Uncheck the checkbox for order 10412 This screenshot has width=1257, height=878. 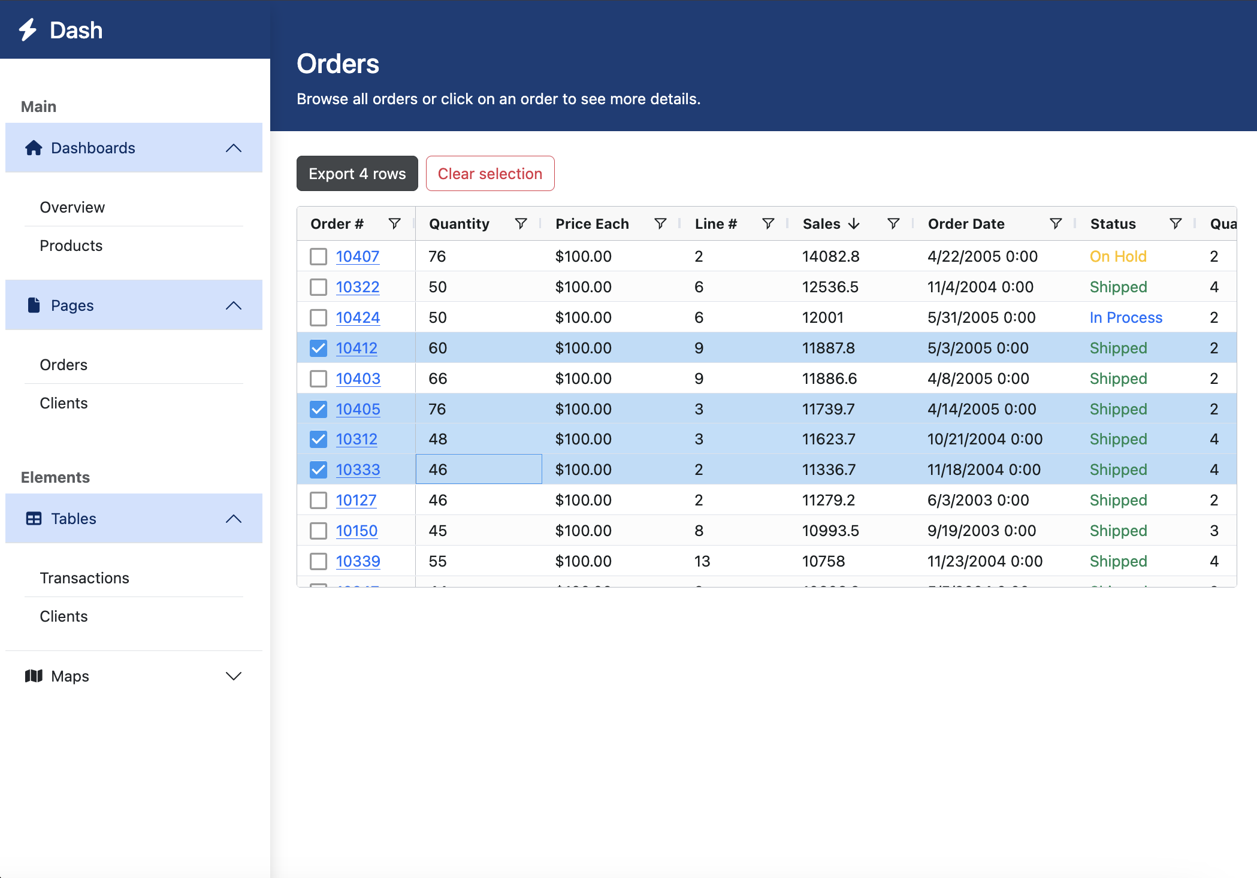[x=318, y=349]
